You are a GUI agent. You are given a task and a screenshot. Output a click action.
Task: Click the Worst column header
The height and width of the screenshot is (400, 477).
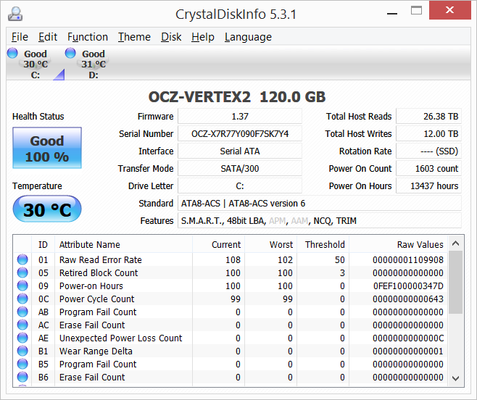(x=270, y=244)
